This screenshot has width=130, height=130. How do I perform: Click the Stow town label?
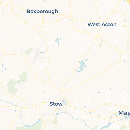coord(56,104)
